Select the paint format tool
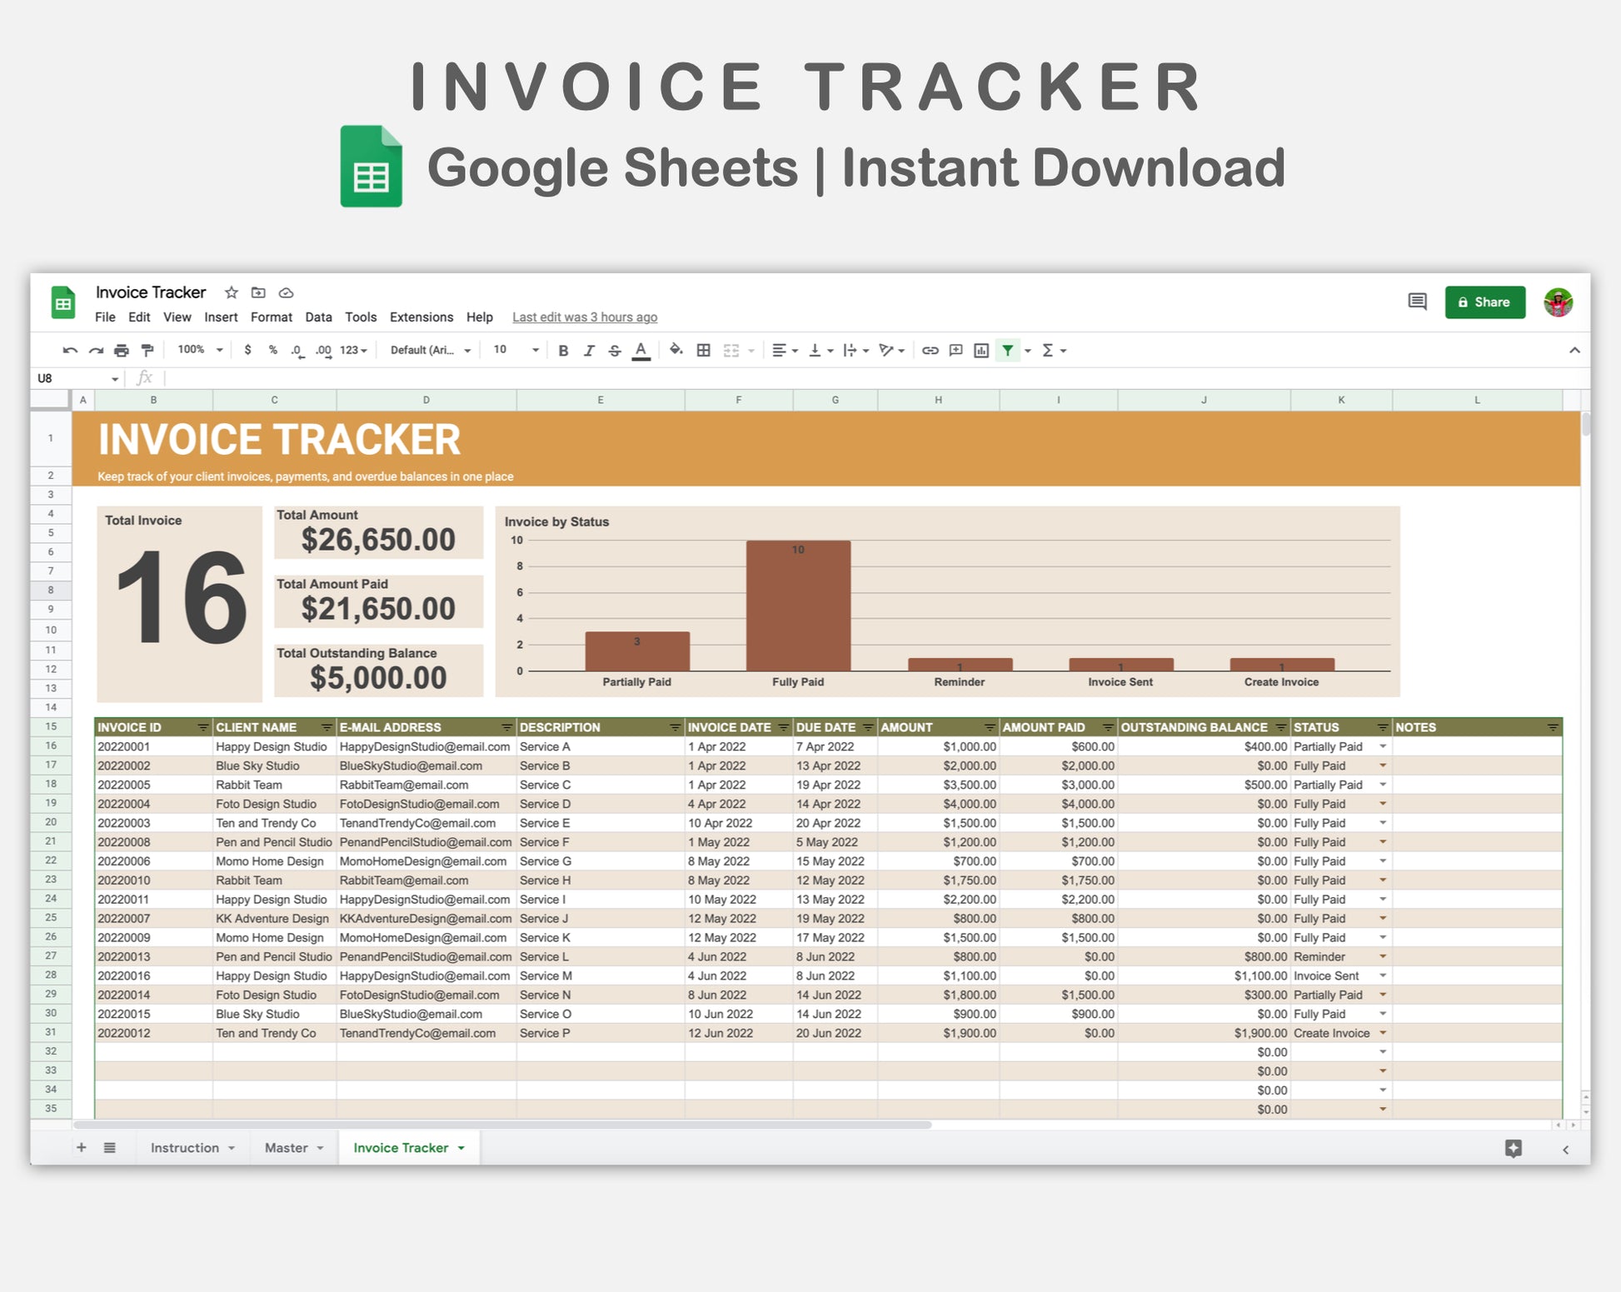1621x1292 pixels. [147, 351]
